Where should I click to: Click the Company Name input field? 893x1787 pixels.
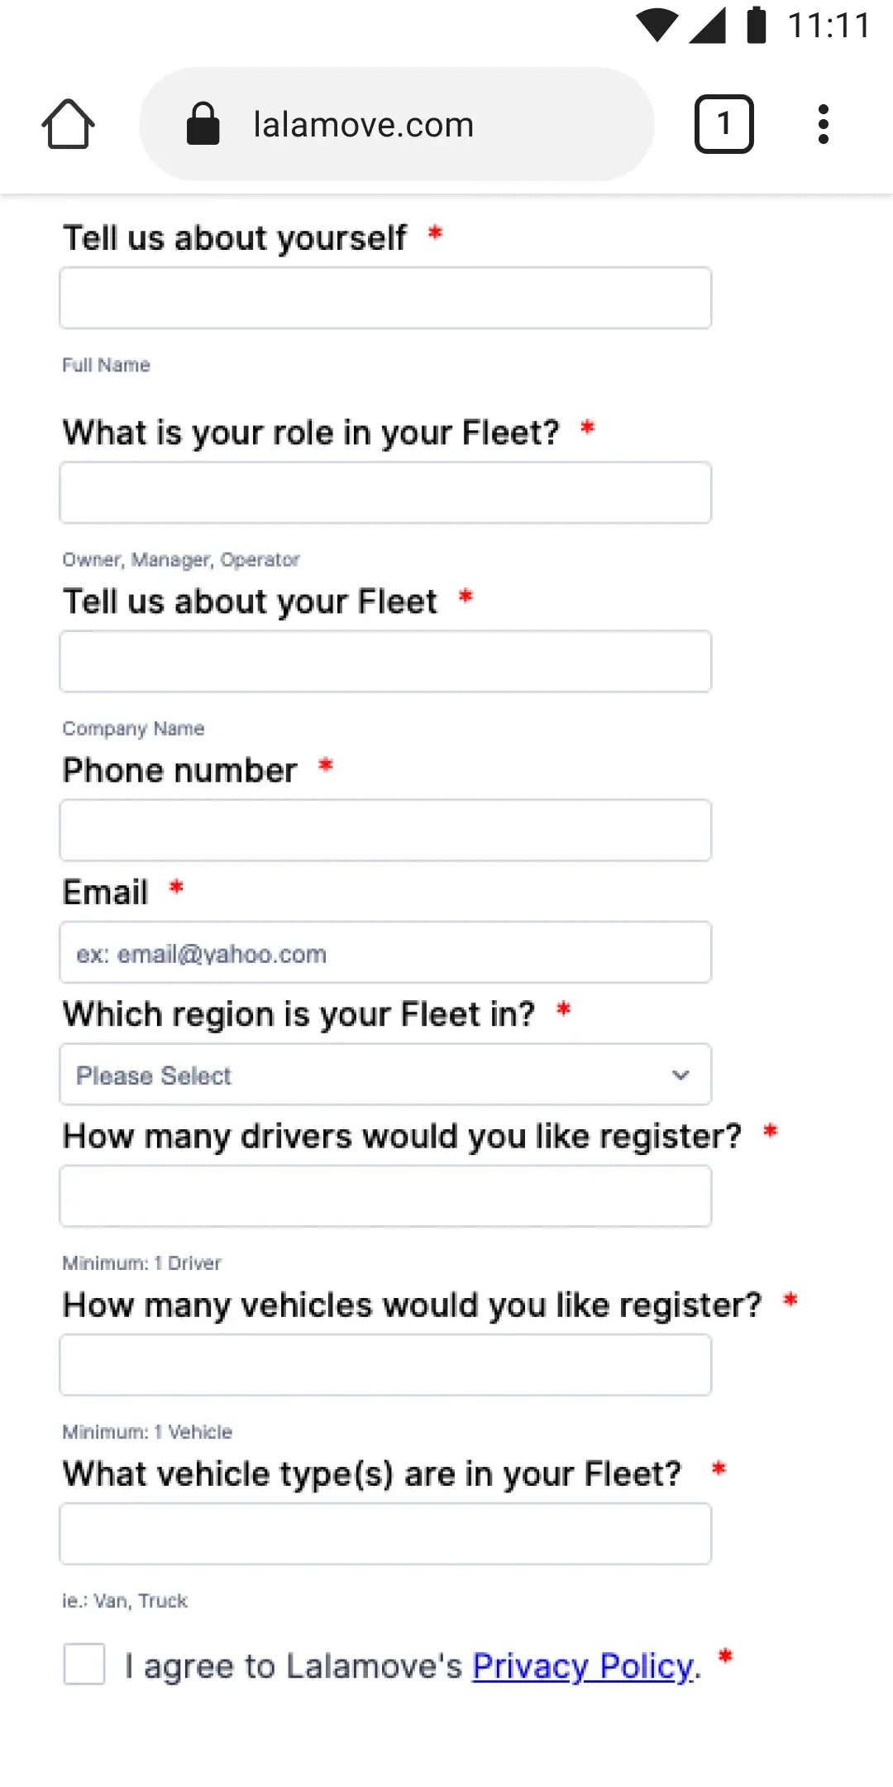[x=384, y=661]
